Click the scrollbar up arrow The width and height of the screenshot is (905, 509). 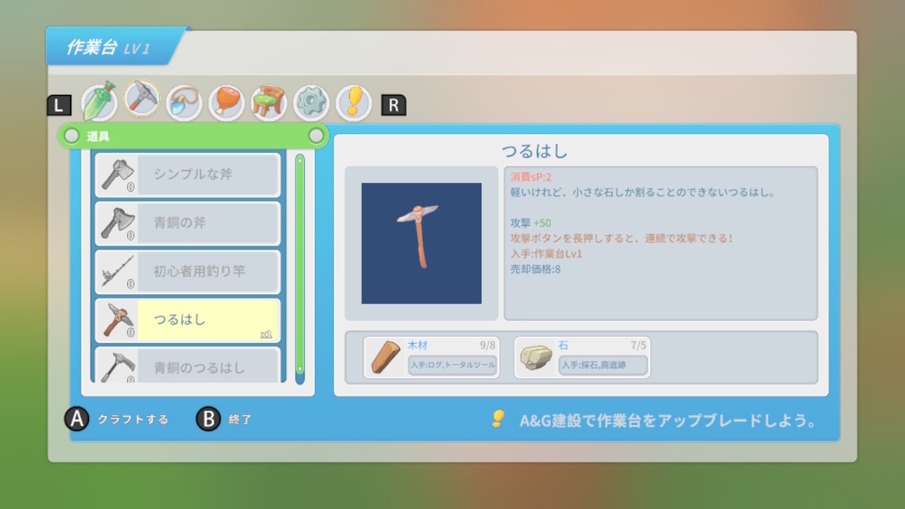(x=299, y=160)
